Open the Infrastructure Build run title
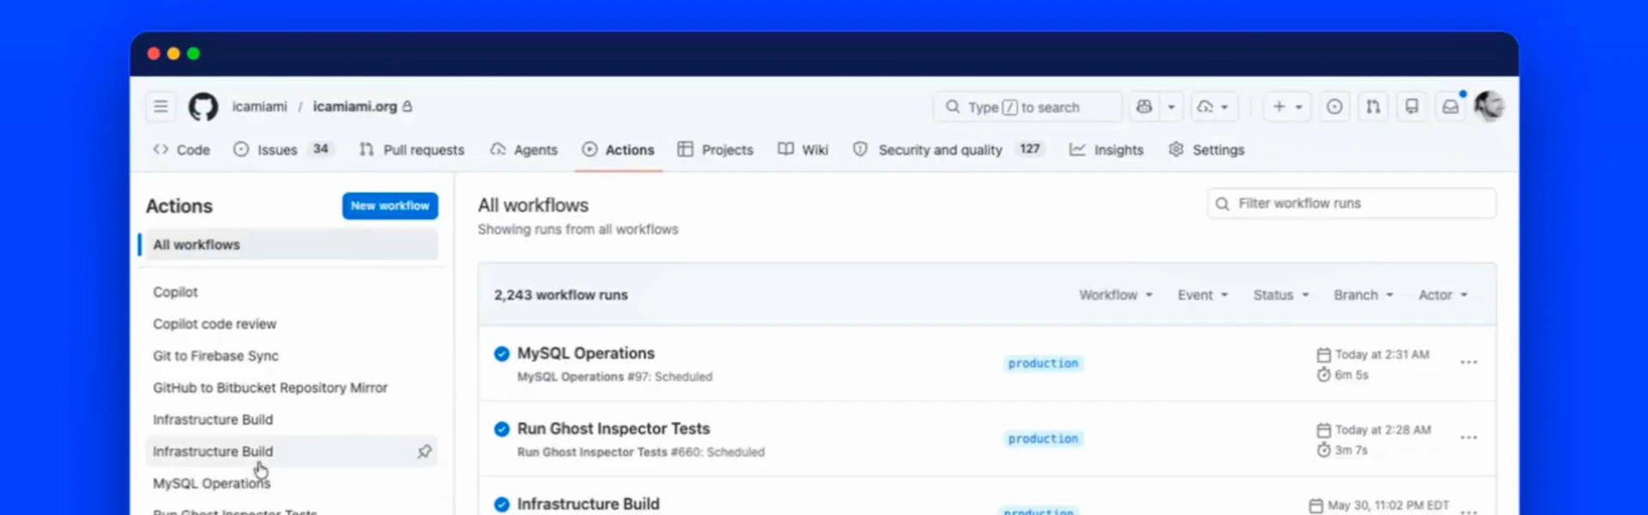The image size is (1648, 515). (588, 504)
